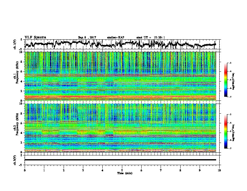Click time axis tick label "4"
The height and width of the screenshot is (191, 247).
coord(103,170)
